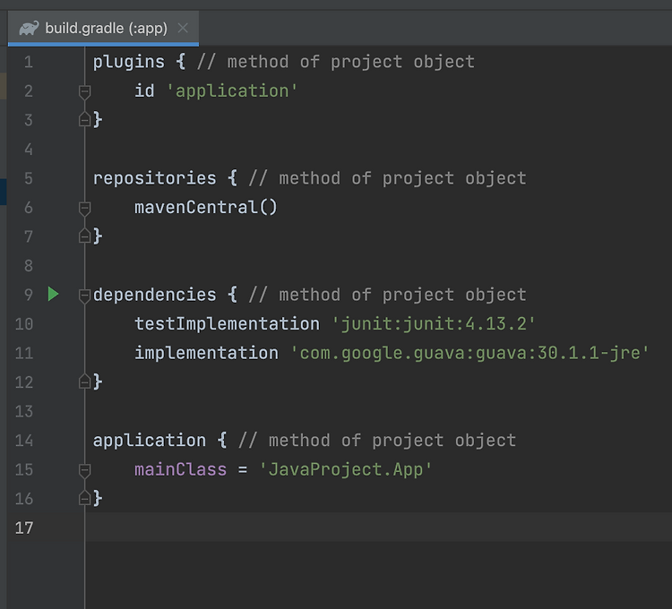Click line number 17 in the gutter
This screenshot has width=672, height=609.
tap(24, 528)
